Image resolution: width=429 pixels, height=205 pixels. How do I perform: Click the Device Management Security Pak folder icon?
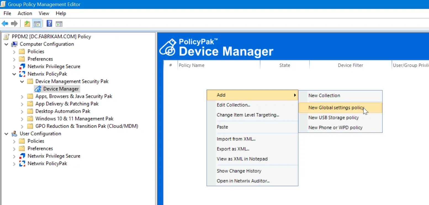point(30,82)
